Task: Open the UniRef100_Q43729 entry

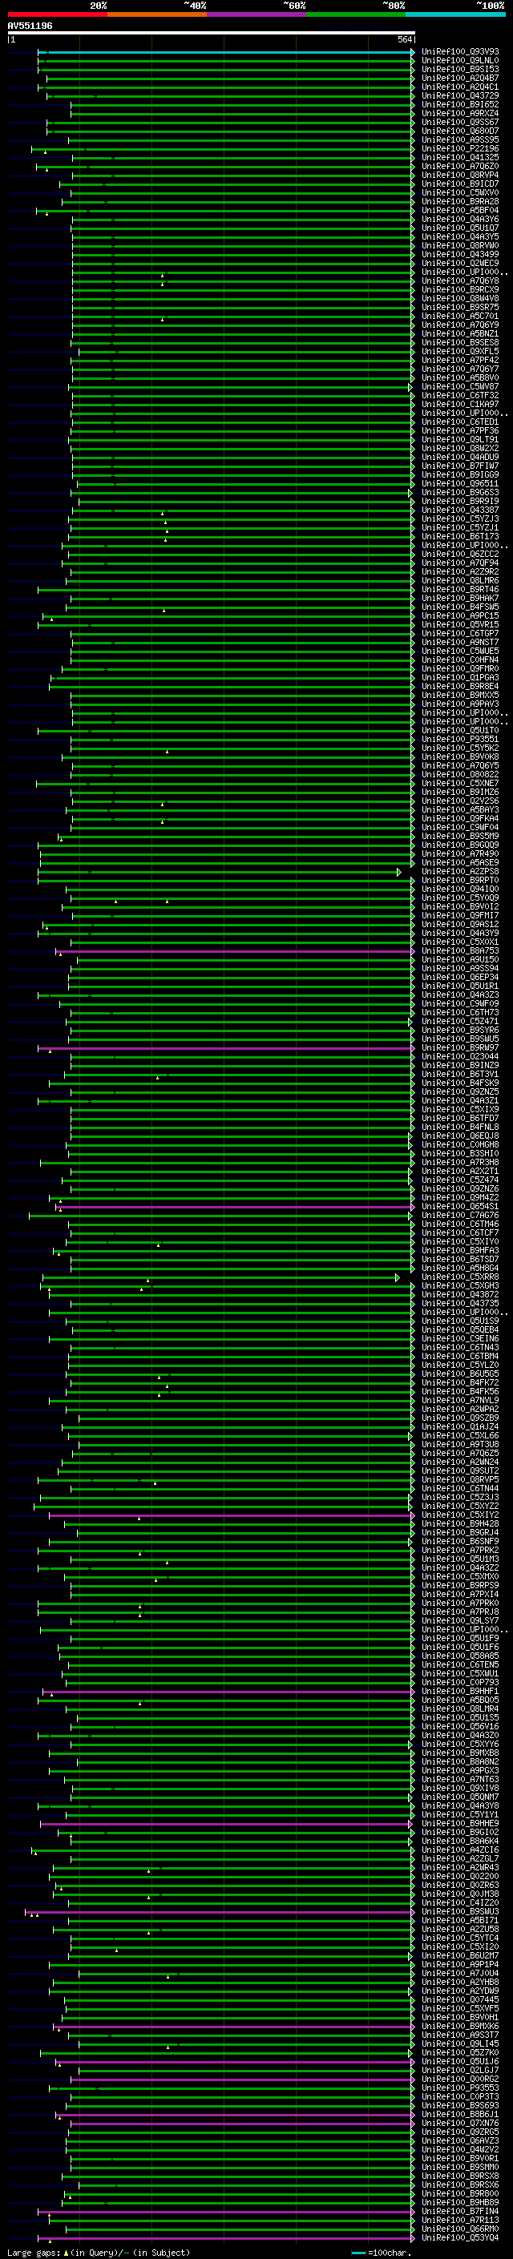Action: pyautogui.click(x=460, y=95)
